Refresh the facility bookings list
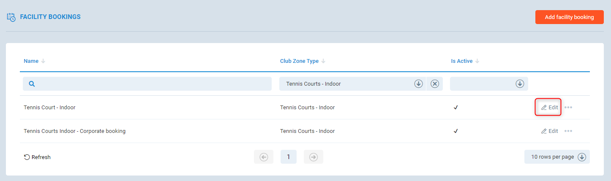The width and height of the screenshot is (611, 181). click(x=37, y=157)
